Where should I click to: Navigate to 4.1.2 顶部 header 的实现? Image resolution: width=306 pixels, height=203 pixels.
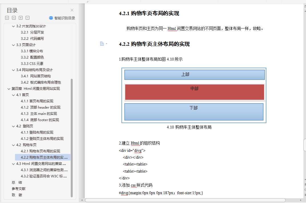click(40, 107)
